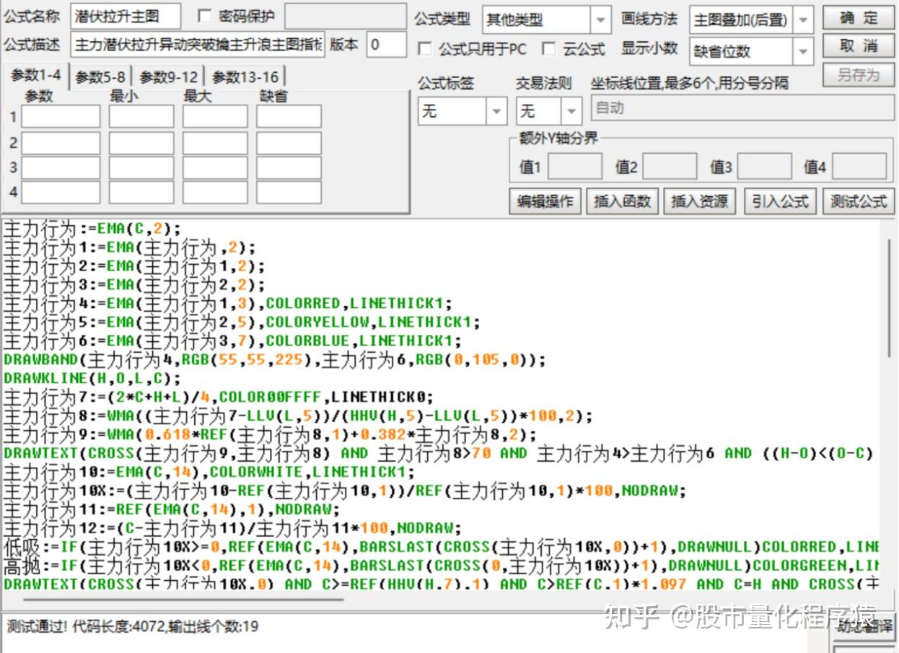Viewport: 899px width, 653px height.
Task: Click row 2 最大 field
Action: (x=215, y=143)
